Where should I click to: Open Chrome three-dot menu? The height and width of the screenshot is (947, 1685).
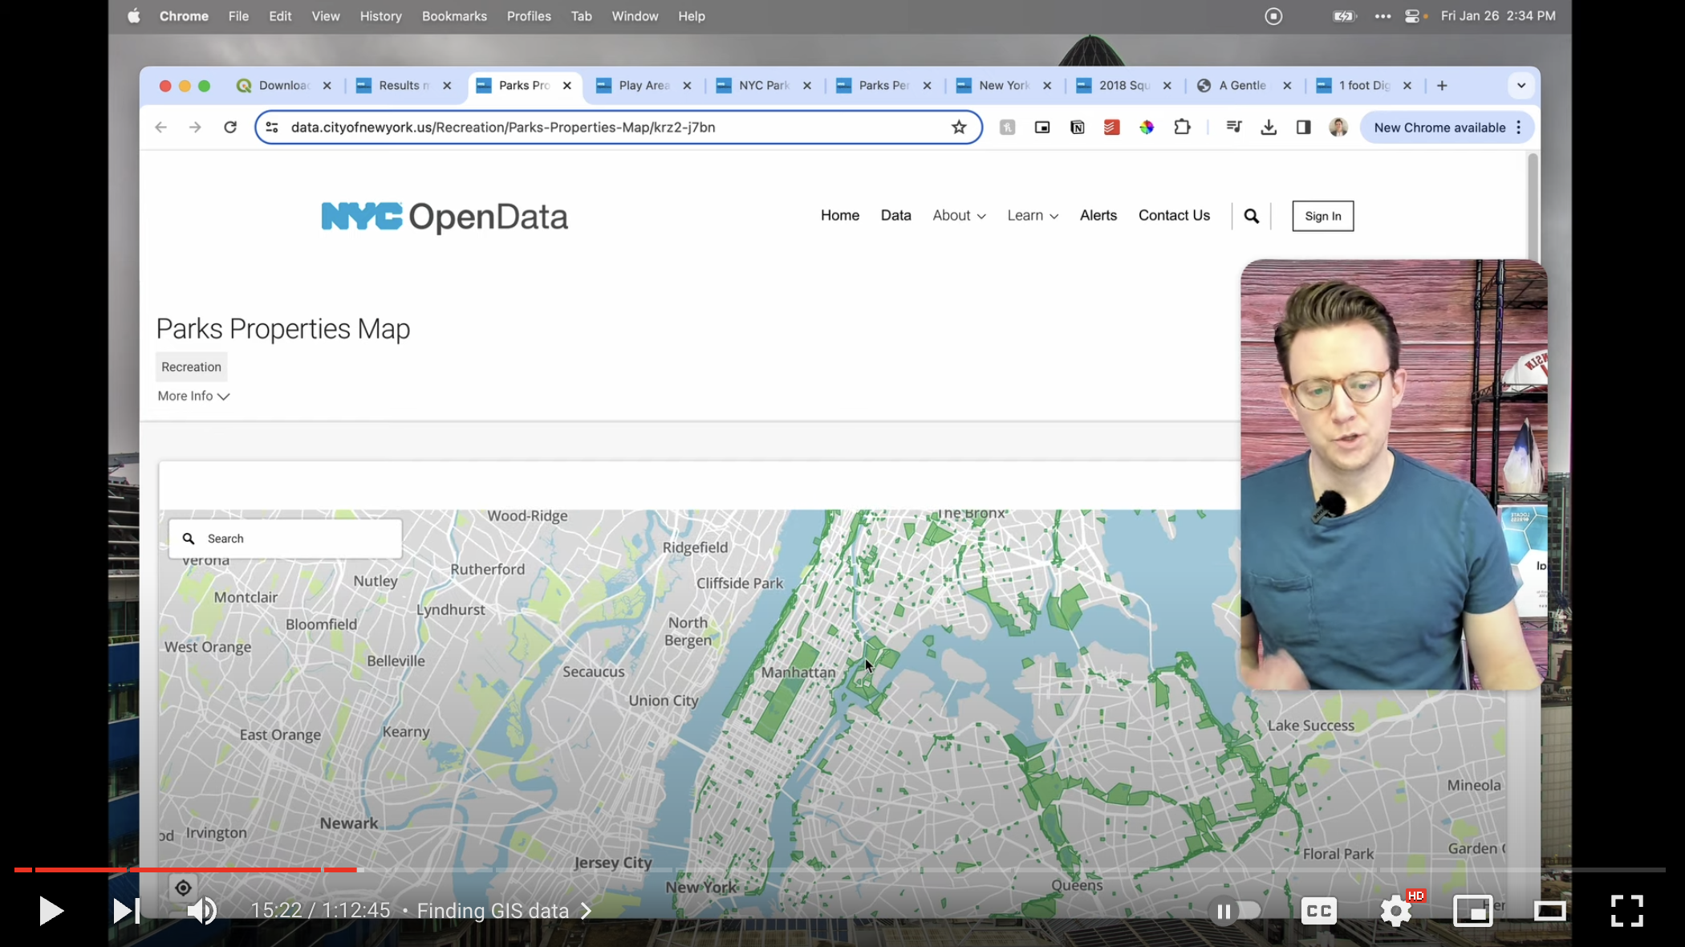[x=1519, y=127]
